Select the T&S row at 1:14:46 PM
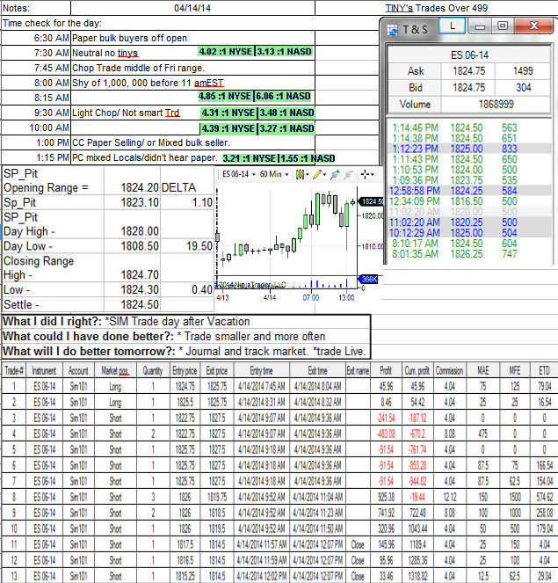The height and width of the screenshot is (583, 558). (x=469, y=128)
